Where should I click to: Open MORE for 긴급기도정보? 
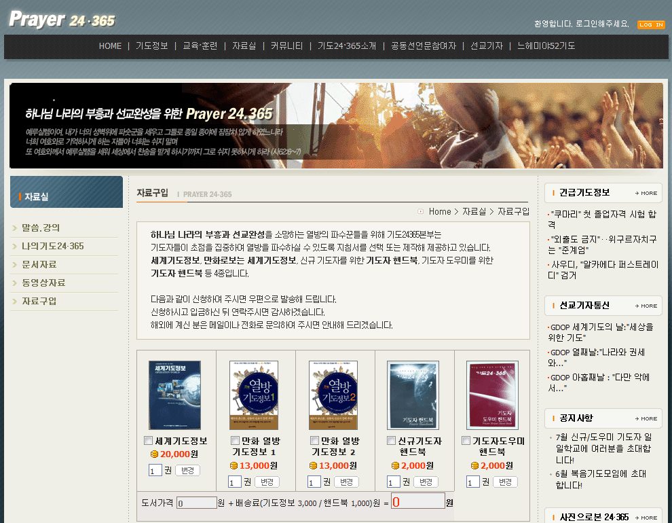(646, 194)
